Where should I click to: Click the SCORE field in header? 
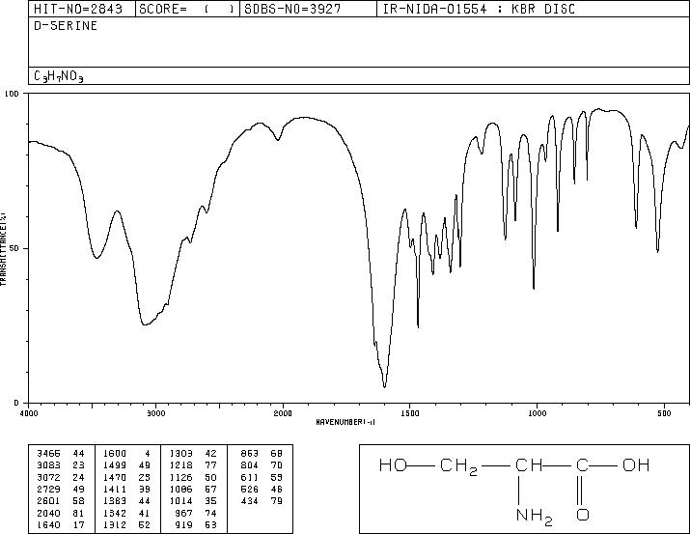point(187,9)
